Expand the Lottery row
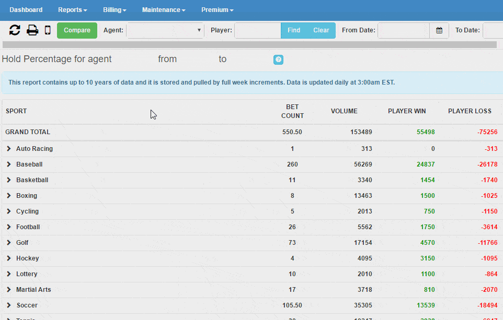This screenshot has width=503, height=320. pyautogui.click(x=9, y=274)
